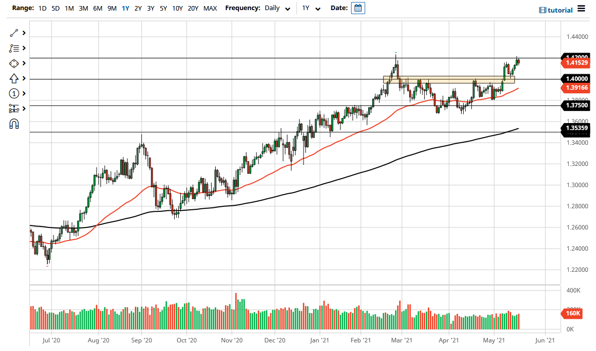Select the annotation list tool in sidebar
The width and height of the screenshot is (596, 351).
point(14,48)
